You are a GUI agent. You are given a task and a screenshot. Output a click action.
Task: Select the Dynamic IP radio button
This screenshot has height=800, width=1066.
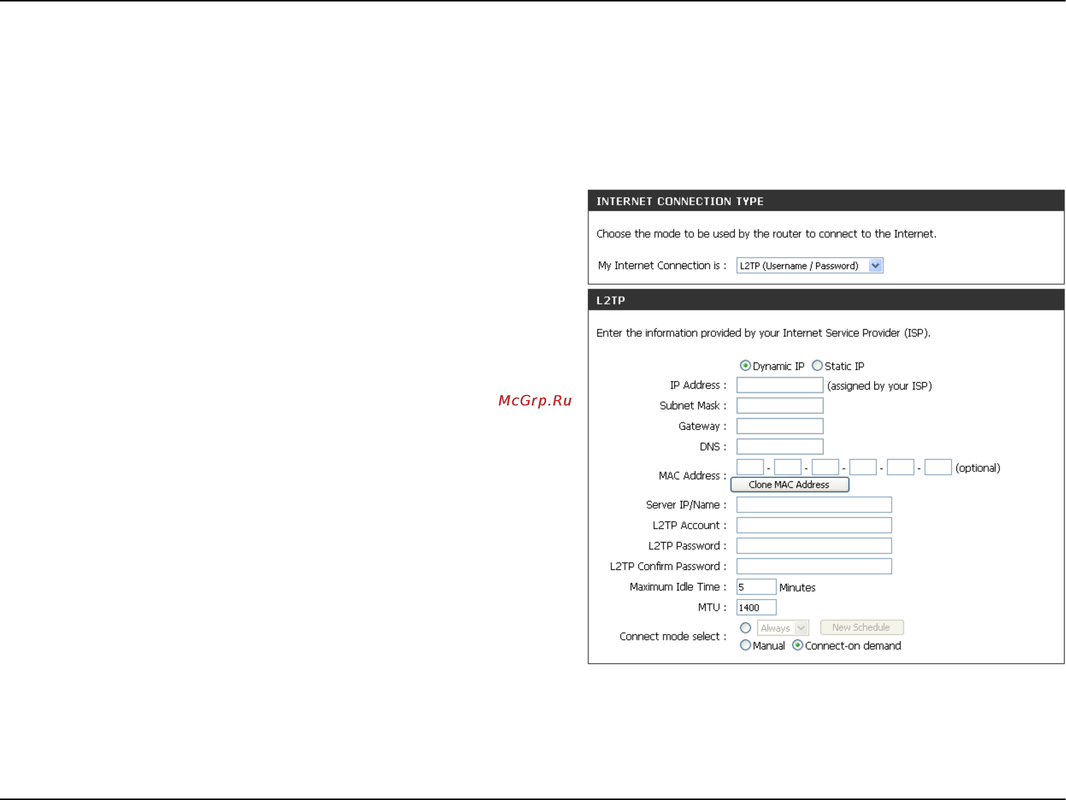pos(745,366)
